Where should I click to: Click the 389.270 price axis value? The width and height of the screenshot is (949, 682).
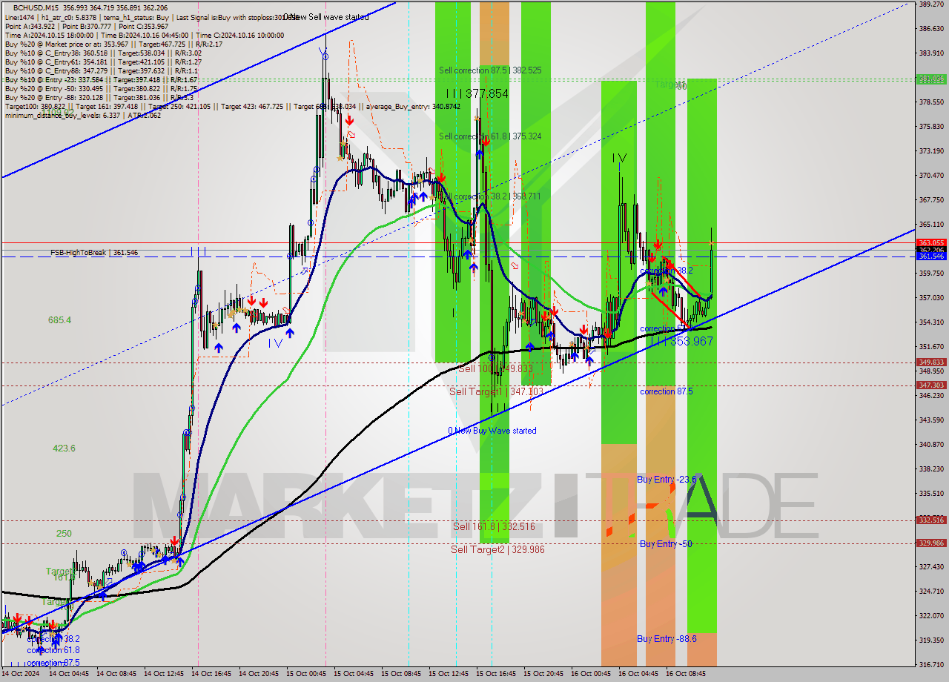coord(931,4)
